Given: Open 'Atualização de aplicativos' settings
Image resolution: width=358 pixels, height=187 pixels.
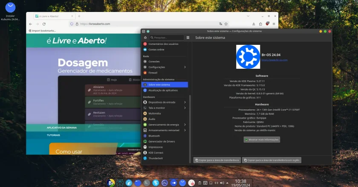Looking at the screenshot, I should [165, 91].
